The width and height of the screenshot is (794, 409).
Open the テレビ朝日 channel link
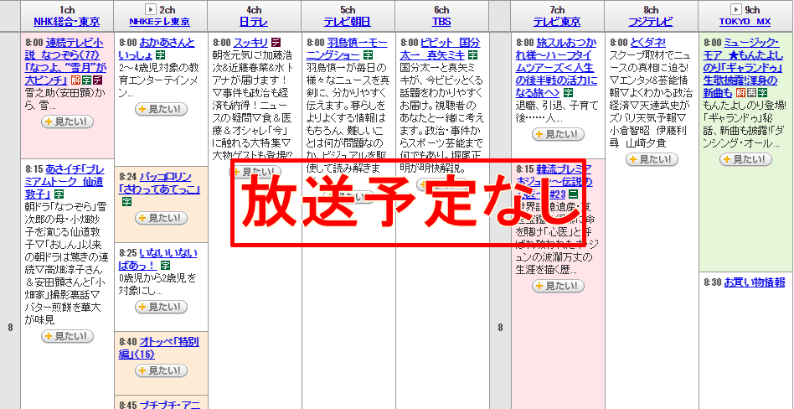(348, 22)
